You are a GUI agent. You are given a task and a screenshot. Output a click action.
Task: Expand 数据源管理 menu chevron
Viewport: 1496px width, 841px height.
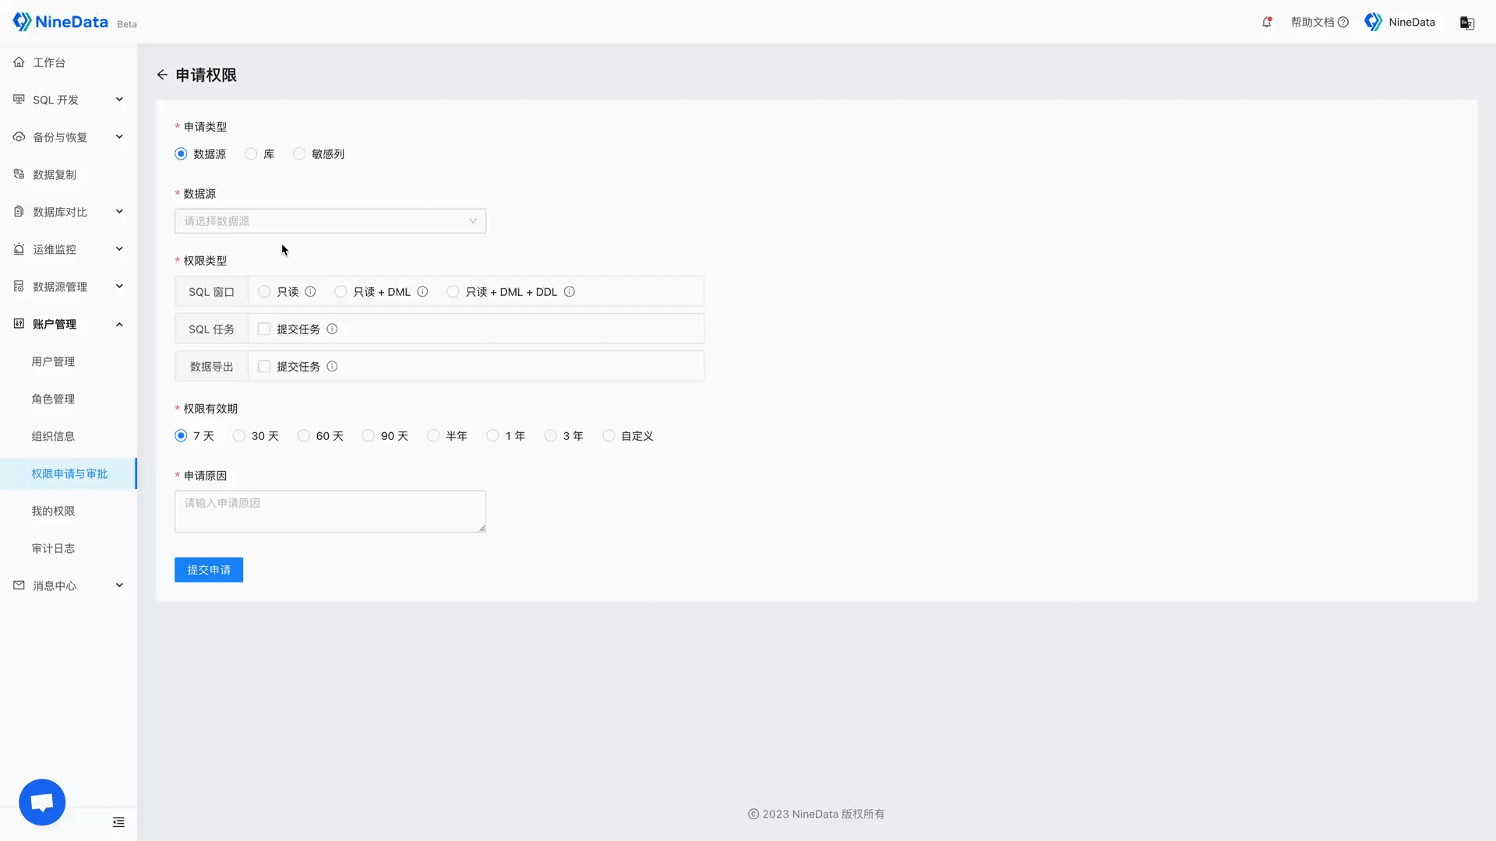pos(119,287)
